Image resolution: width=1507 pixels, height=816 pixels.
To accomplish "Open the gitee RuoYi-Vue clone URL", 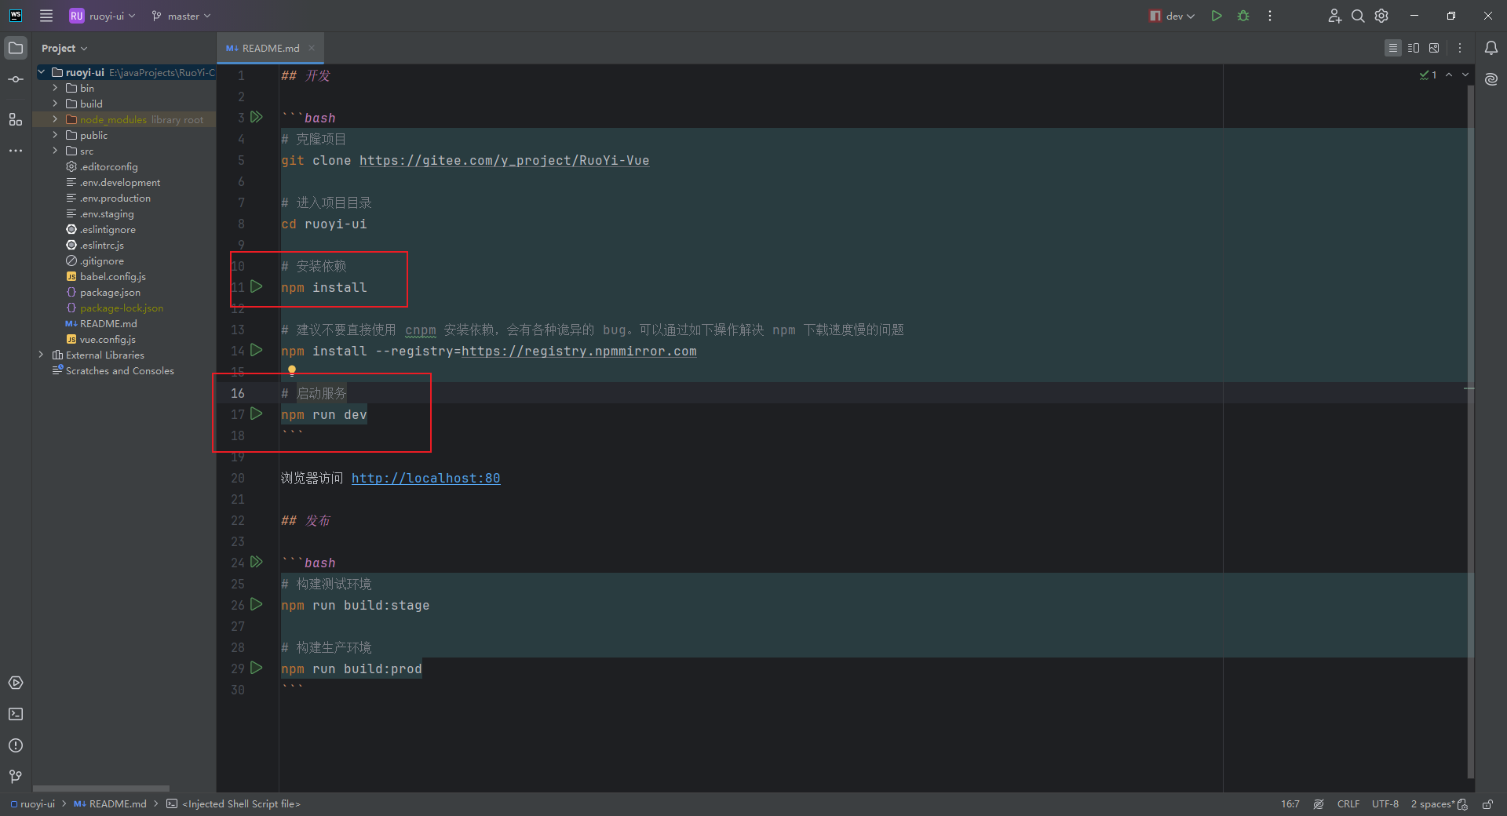I will [504, 160].
